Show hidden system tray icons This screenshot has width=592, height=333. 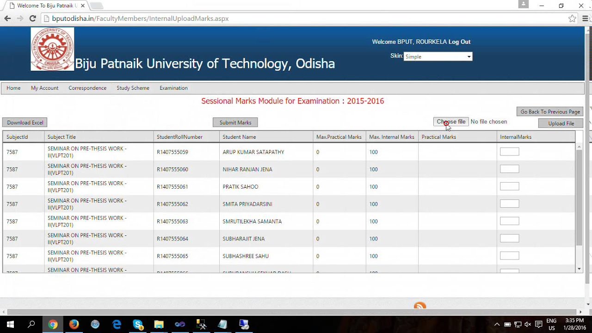(497, 324)
